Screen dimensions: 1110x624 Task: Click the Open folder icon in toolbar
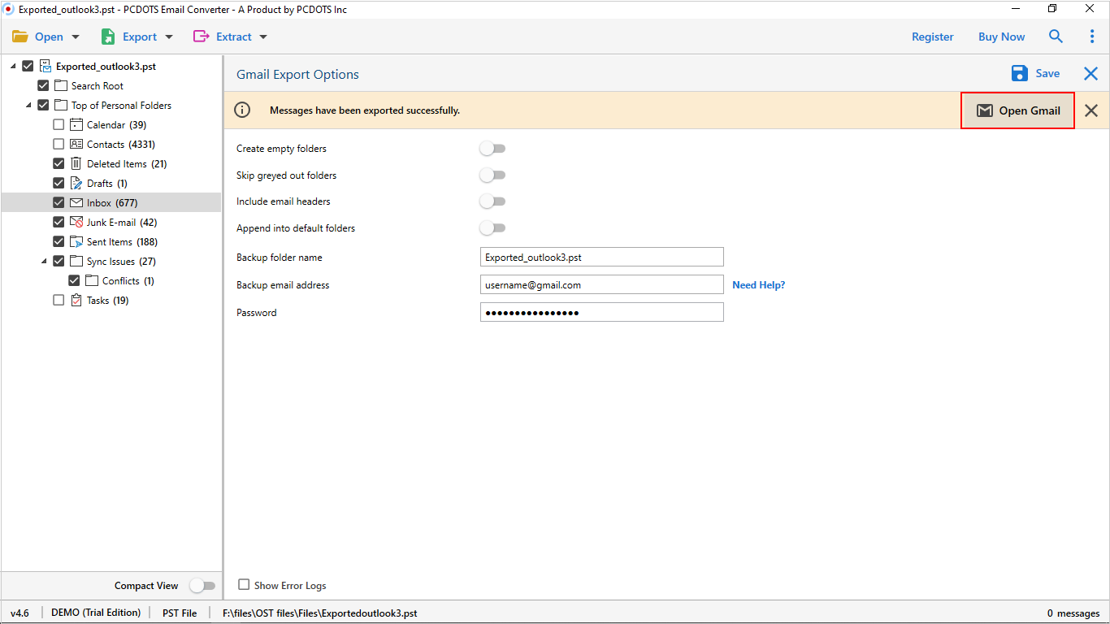point(20,37)
